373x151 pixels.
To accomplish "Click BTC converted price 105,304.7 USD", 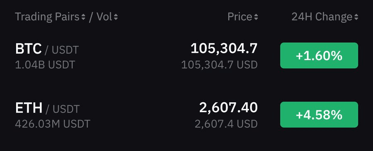I will pyautogui.click(x=219, y=65).
